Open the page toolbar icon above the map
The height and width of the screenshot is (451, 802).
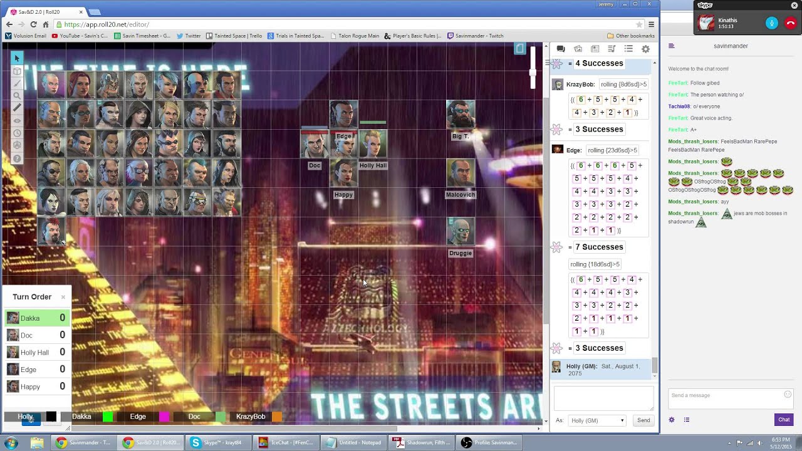point(519,48)
